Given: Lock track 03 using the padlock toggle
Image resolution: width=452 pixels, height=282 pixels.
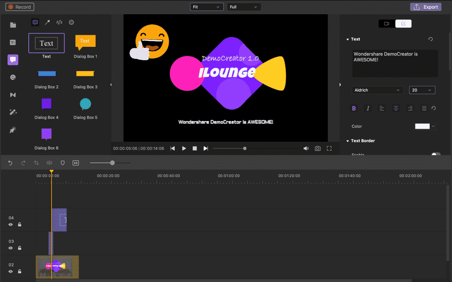Looking at the screenshot, I should 19,248.
